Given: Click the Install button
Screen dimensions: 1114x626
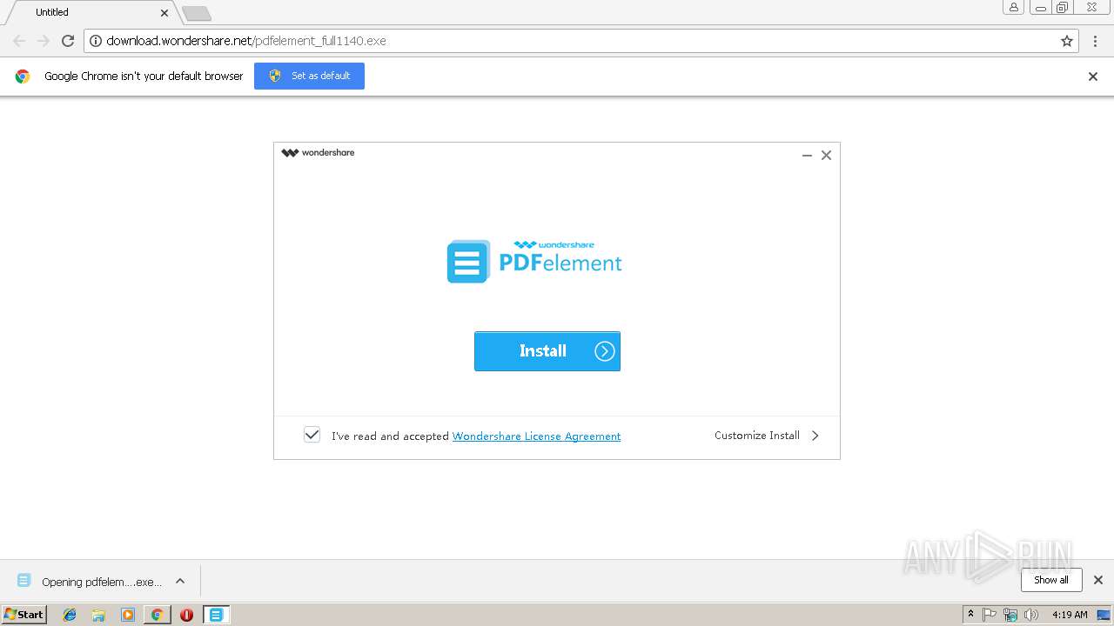Looking at the screenshot, I should click(547, 351).
